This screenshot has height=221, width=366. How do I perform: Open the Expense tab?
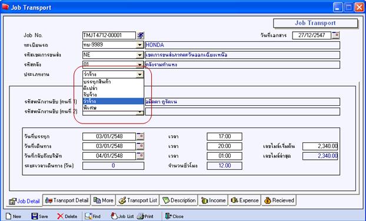pyautogui.click(x=244, y=200)
